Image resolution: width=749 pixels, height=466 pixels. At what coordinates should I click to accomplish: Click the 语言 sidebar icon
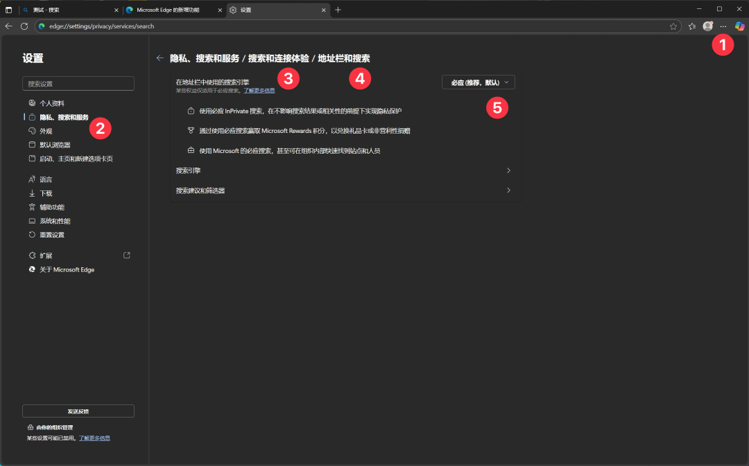point(32,179)
